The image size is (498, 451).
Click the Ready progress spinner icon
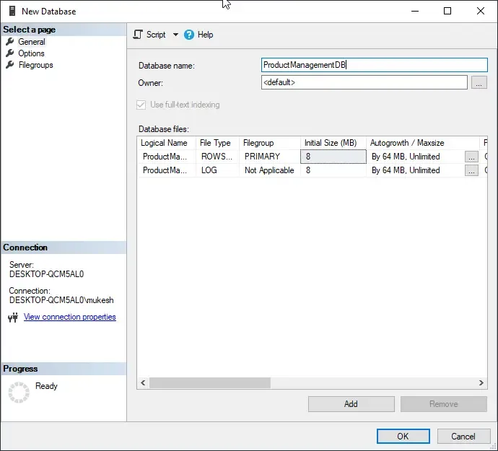click(x=19, y=392)
